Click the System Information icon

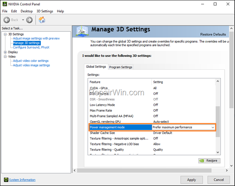tap(6, 179)
